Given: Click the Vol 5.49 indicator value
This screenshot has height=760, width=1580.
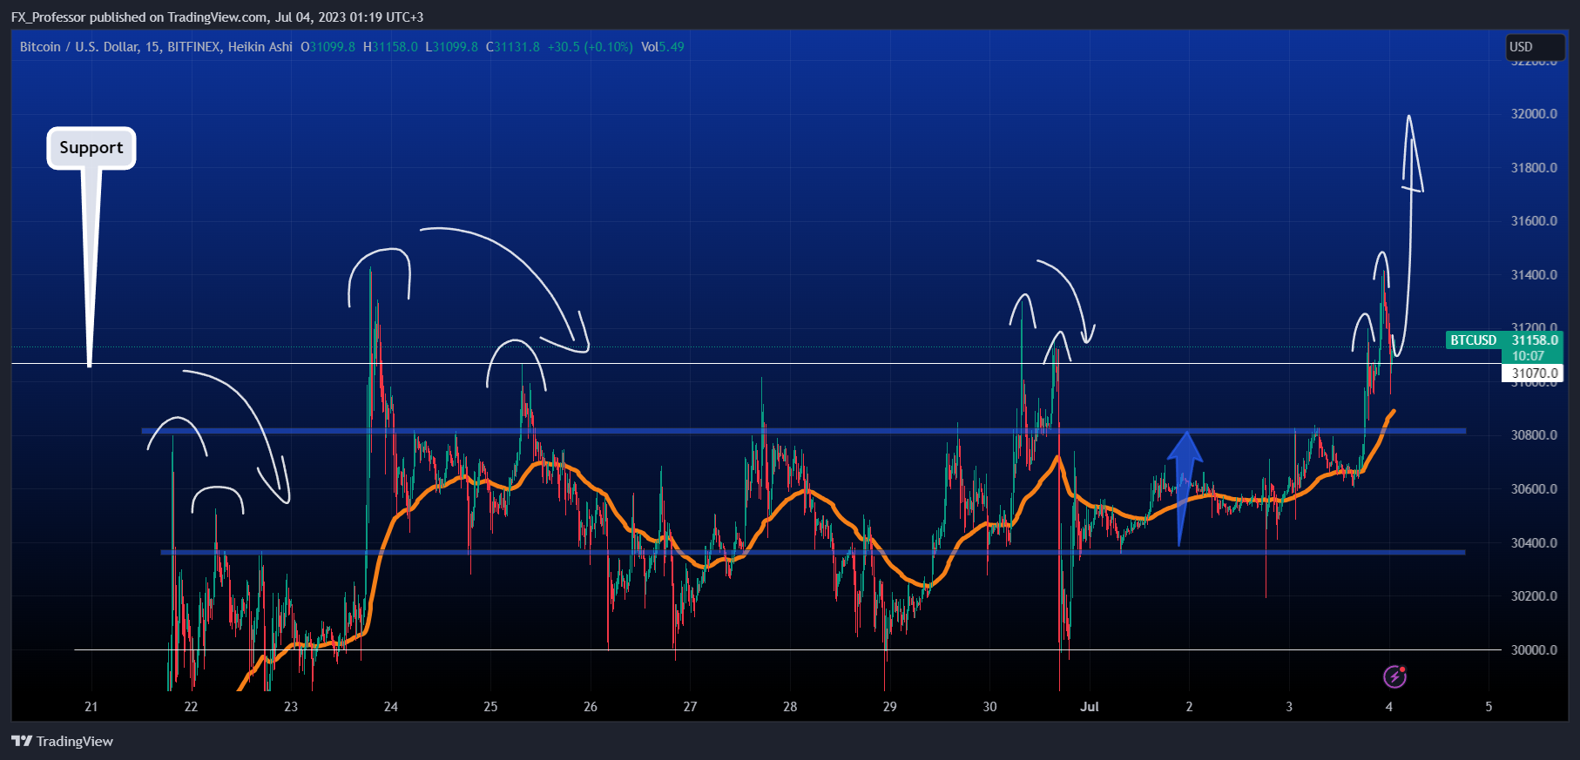Looking at the screenshot, I should [662, 47].
